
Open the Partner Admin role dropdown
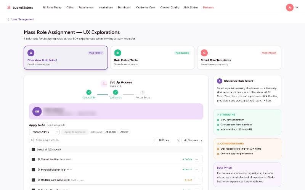coord(44,132)
